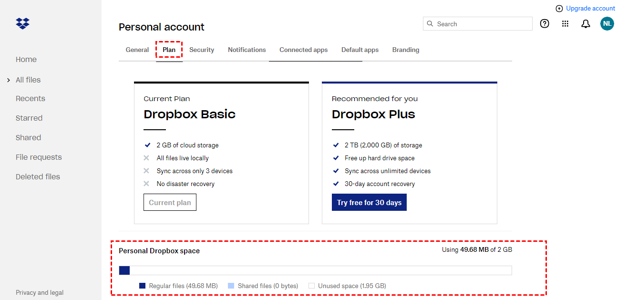Click the Personal account heading
This screenshot has width=627, height=300.
(x=162, y=27)
